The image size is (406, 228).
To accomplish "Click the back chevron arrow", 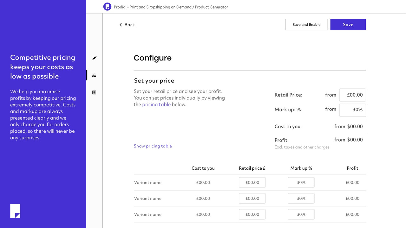I will (x=121, y=24).
